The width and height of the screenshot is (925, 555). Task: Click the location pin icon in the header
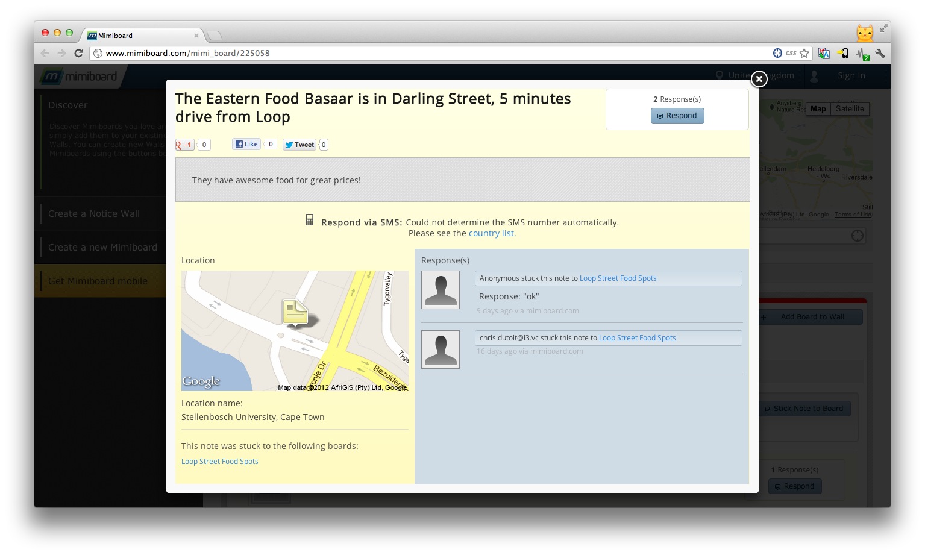(719, 75)
